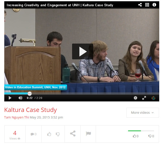162x145 pixels.
Task: Expand the More videos dropdown
Action: coord(142,113)
